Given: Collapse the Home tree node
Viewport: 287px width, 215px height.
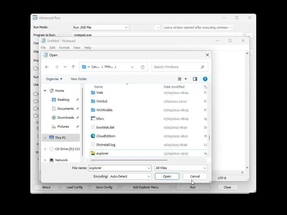Looking at the screenshot, I should point(45,90).
